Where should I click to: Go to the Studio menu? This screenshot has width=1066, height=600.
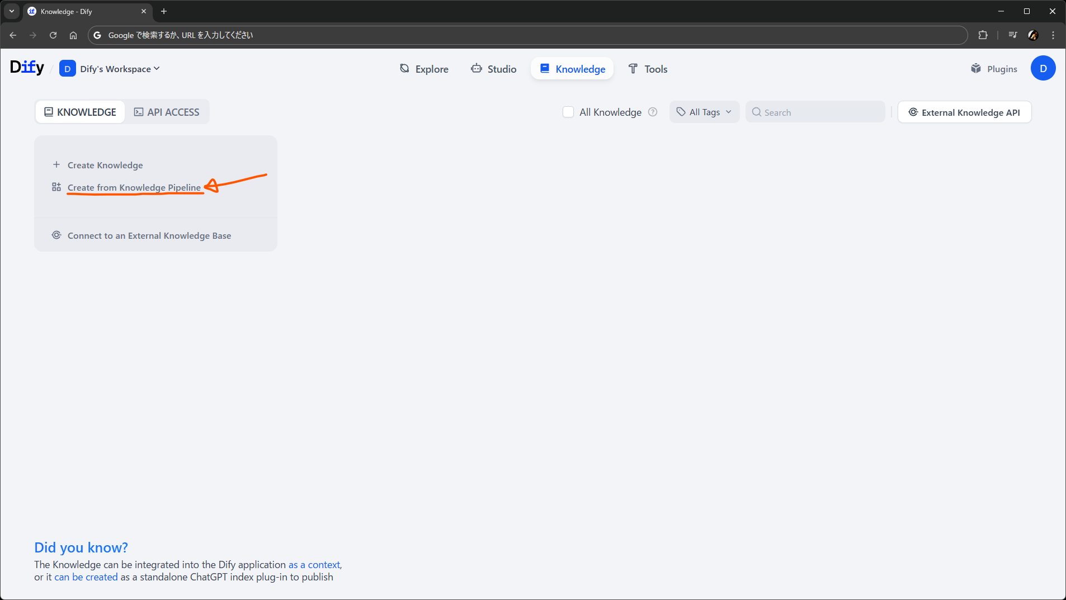click(x=493, y=69)
